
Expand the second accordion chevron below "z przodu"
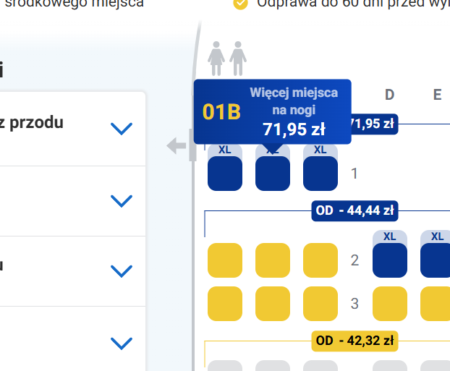pyautogui.click(x=122, y=200)
